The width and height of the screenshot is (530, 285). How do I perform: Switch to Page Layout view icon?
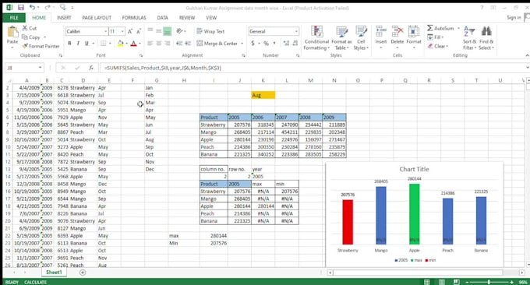[x=442, y=282]
